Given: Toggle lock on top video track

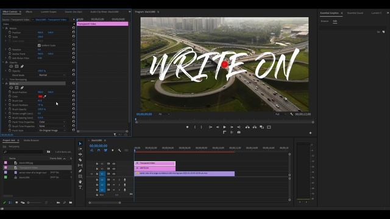Looking at the screenshot, I should (x=97, y=164).
